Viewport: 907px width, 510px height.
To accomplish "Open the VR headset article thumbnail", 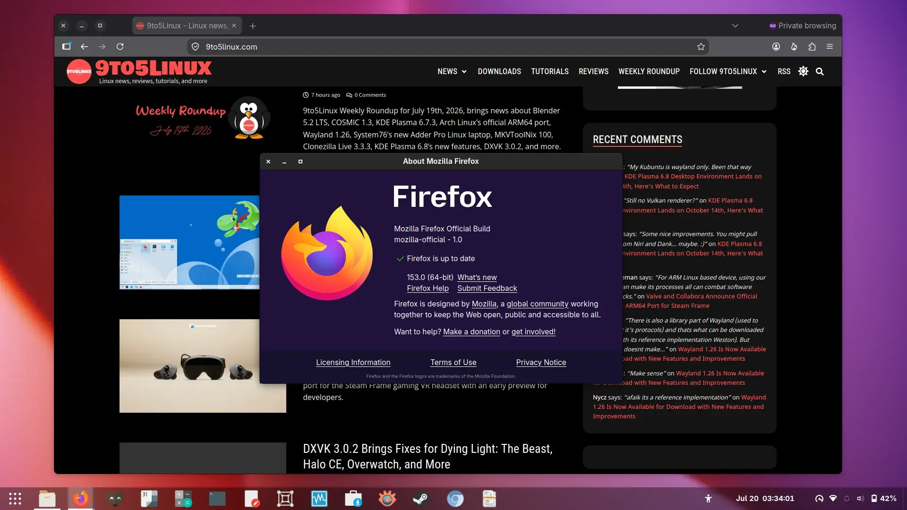I will point(203,365).
